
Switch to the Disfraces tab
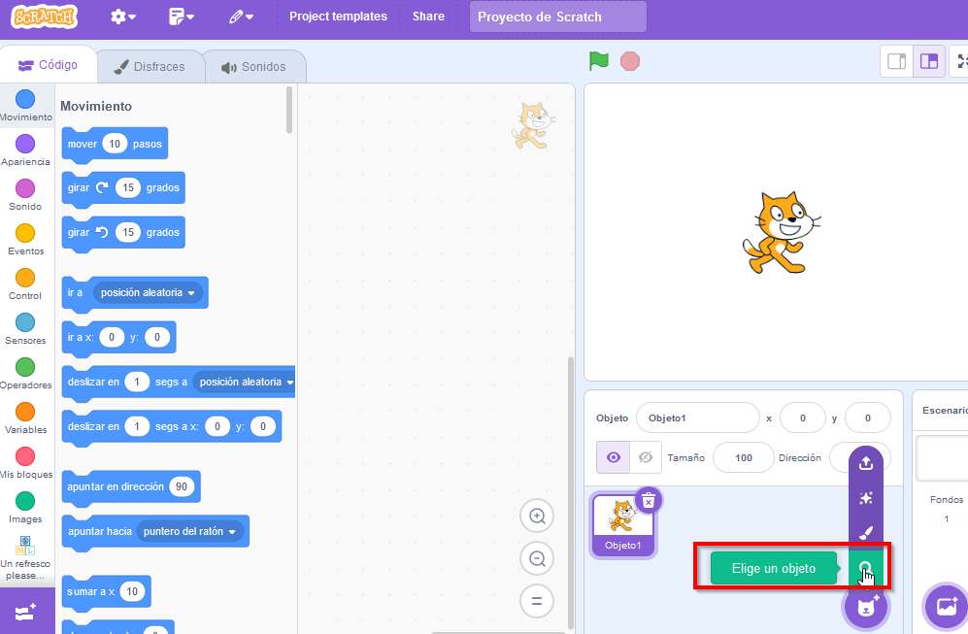coord(150,67)
